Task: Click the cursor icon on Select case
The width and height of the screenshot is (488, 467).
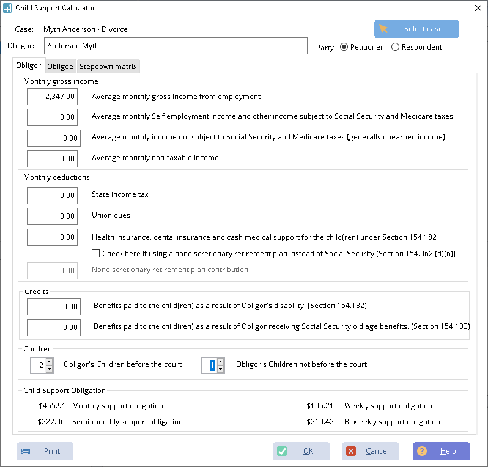Action: click(384, 29)
